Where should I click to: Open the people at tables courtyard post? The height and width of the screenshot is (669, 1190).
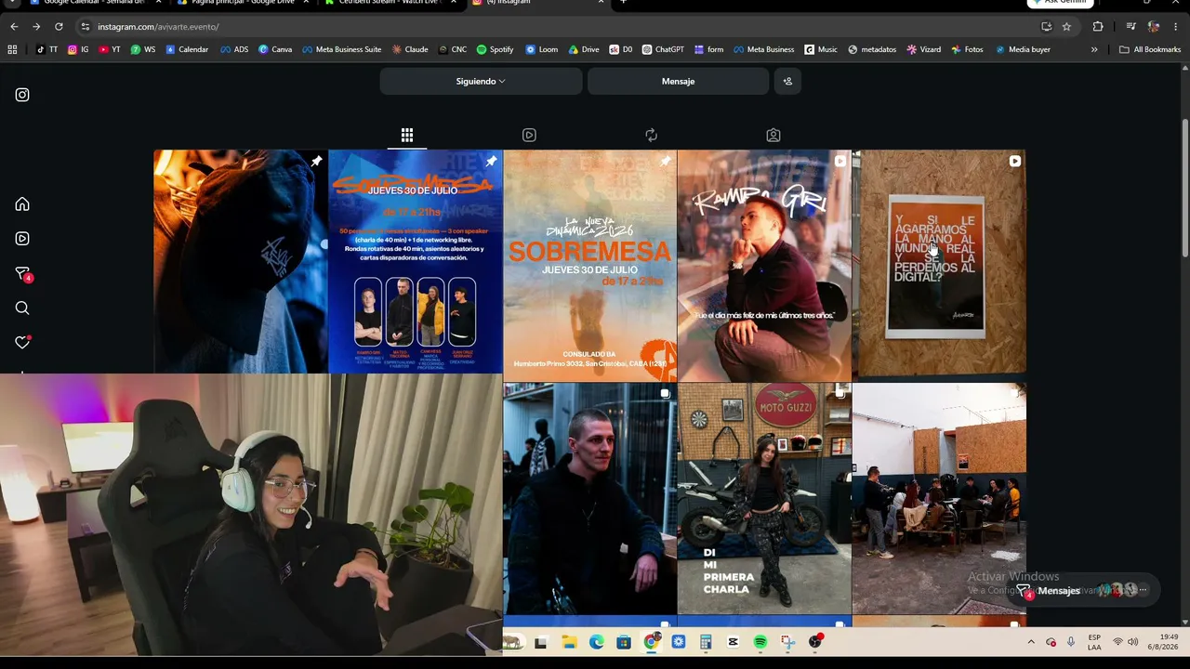[x=939, y=499]
